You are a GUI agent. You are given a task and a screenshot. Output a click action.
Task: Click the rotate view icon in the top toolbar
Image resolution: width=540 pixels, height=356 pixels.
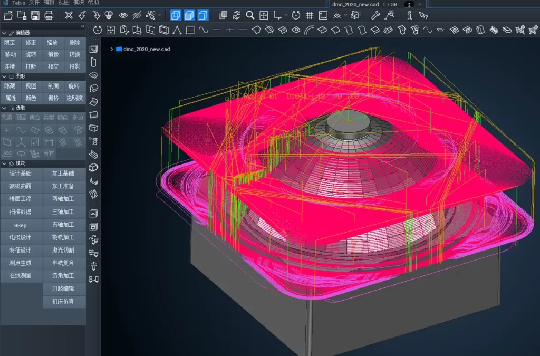(296, 15)
